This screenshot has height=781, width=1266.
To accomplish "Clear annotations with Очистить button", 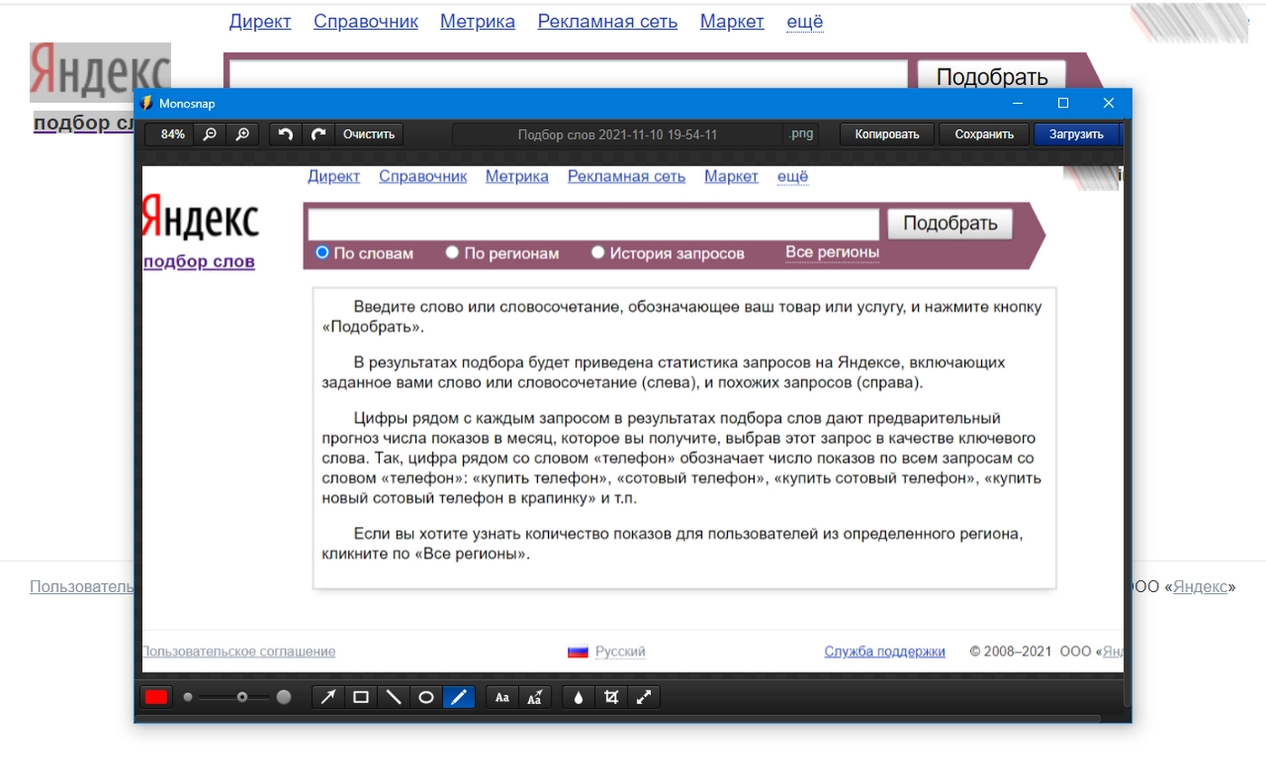I will point(369,134).
